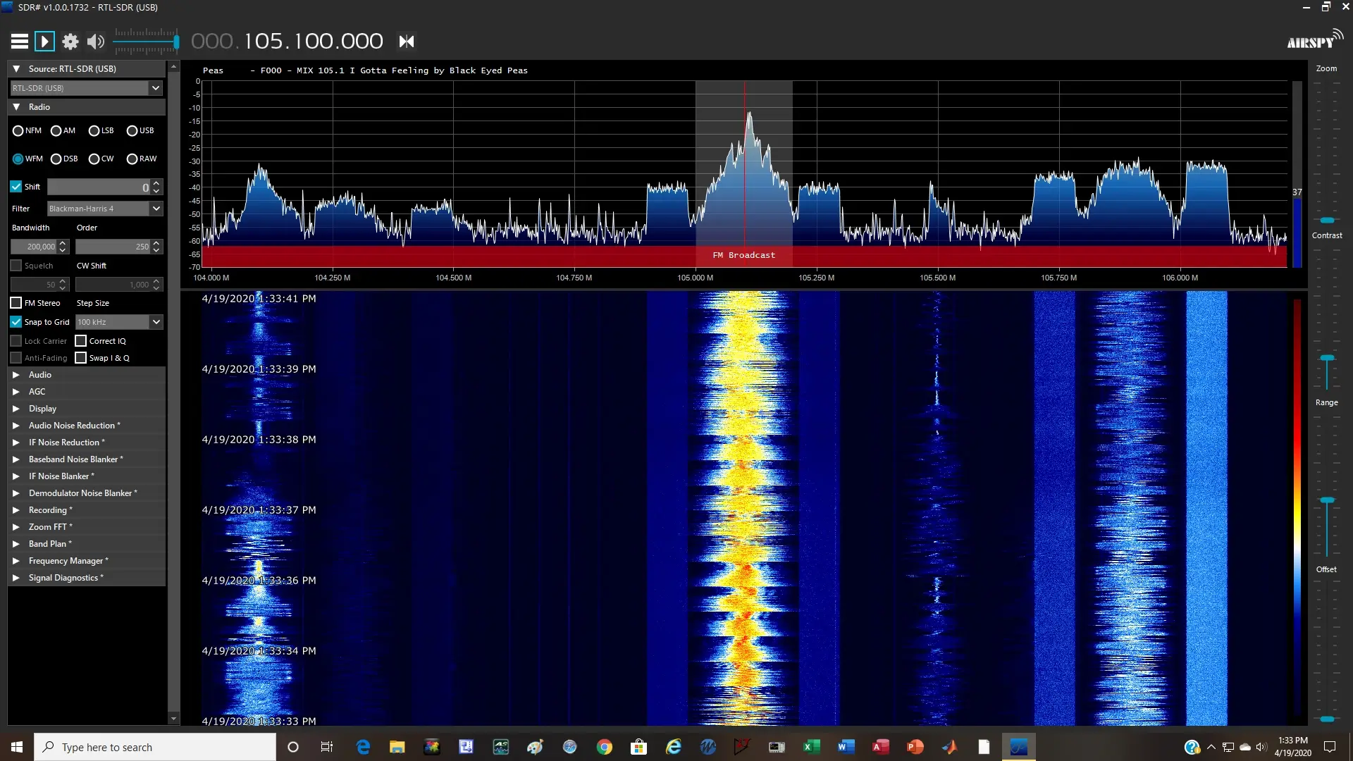This screenshot has width=1353, height=761.
Task: Collapse the Radio section
Action: (x=16, y=106)
